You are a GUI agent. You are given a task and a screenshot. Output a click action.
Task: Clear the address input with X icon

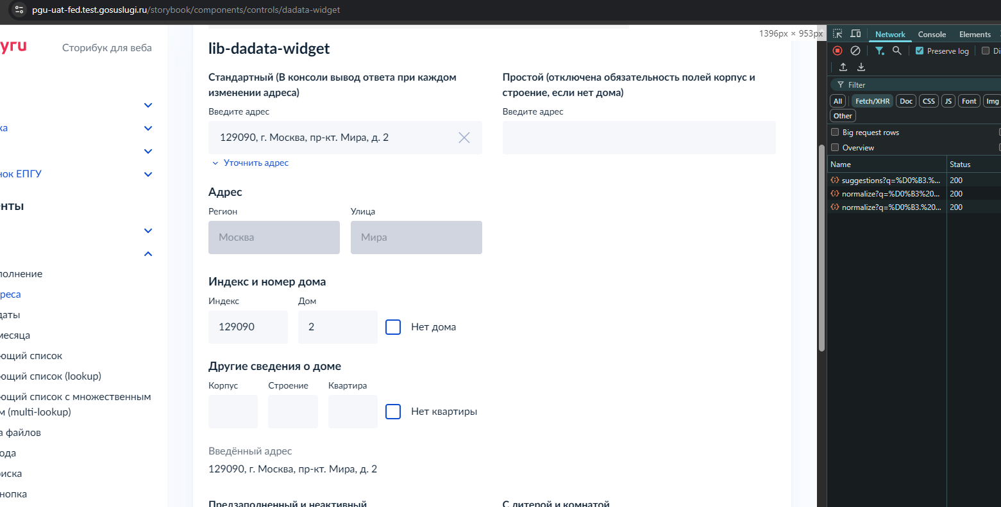(464, 138)
